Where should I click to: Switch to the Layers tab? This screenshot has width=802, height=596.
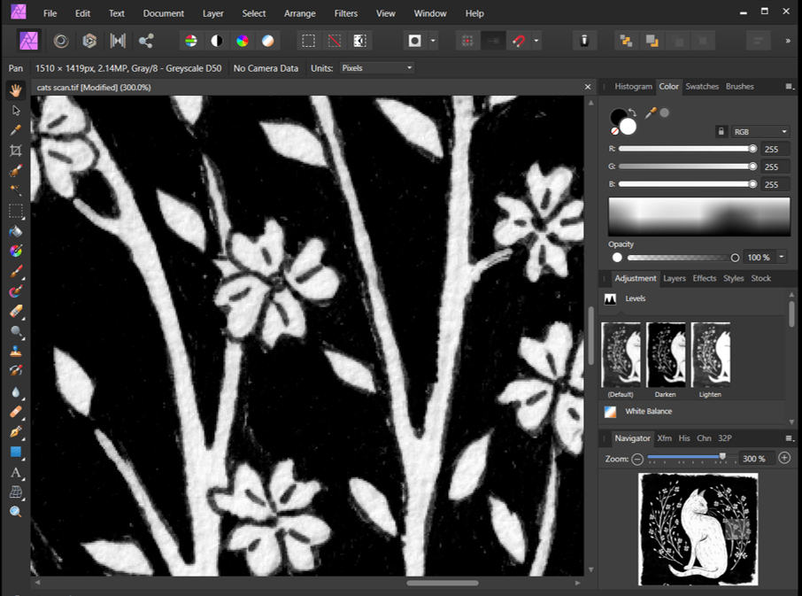pyautogui.click(x=675, y=278)
